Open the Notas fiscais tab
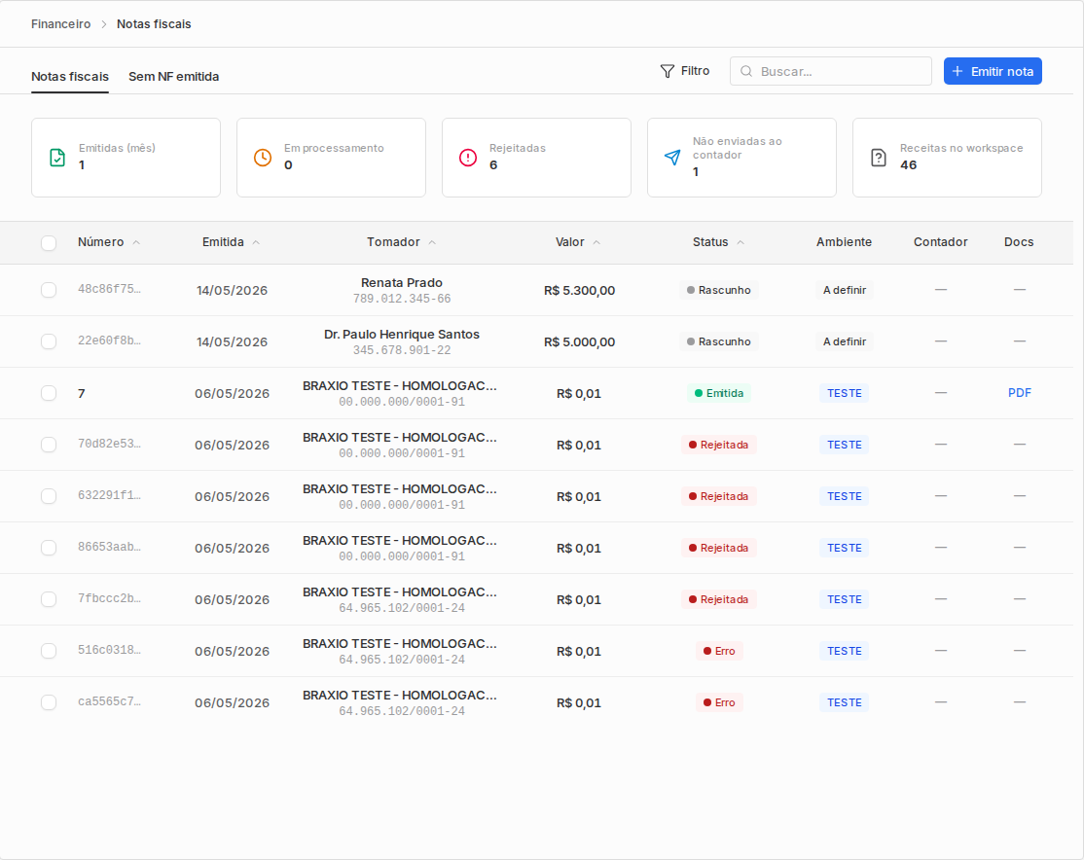This screenshot has height=860, width=1084. [70, 77]
